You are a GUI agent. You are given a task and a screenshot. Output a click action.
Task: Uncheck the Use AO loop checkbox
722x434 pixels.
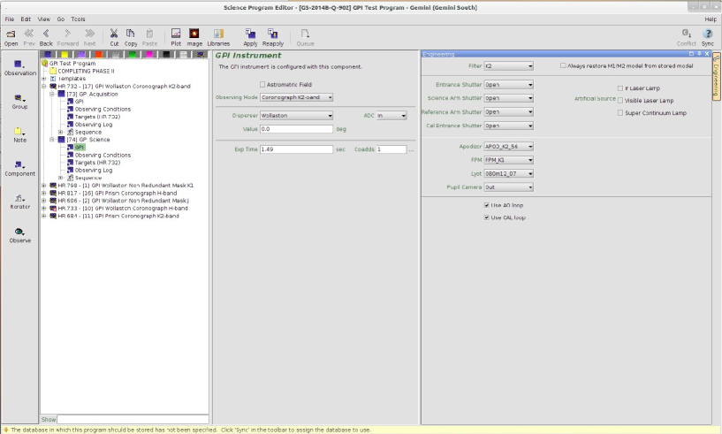[487, 205]
